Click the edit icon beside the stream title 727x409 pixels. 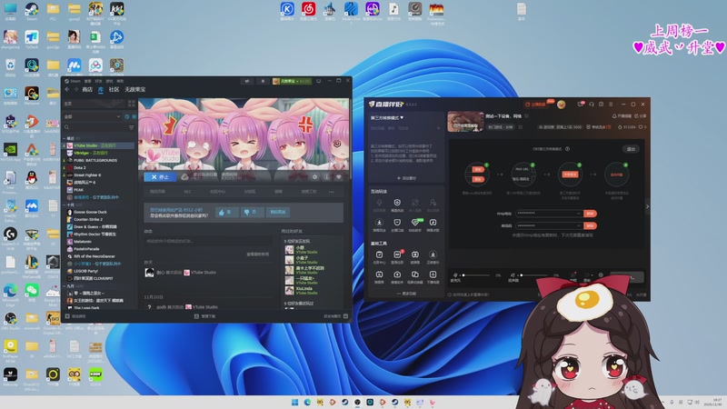pos(527,116)
